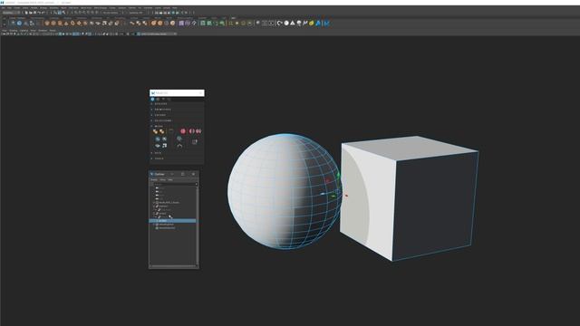Click the yellow round icon on the shelf
The image size is (580, 326).
pos(312,23)
